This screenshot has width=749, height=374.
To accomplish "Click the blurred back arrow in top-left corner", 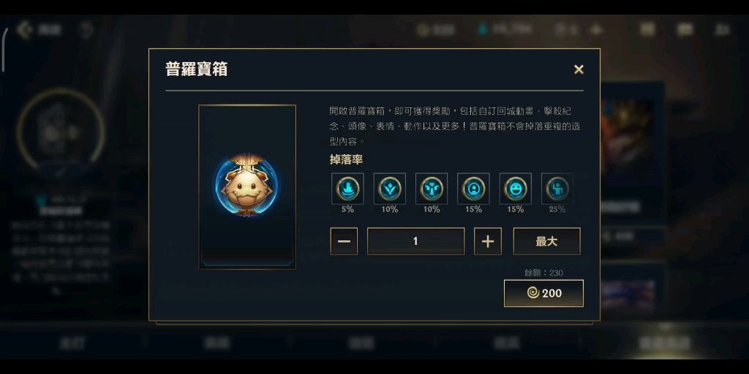I will (x=24, y=29).
